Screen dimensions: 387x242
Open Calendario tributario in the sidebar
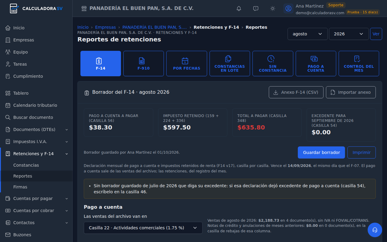(36, 105)
